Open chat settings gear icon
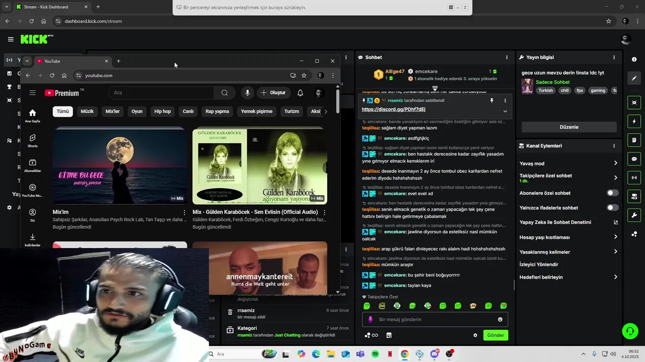Image resolution: width=645 pixels, height=362 pixels. tap(475, 335)
